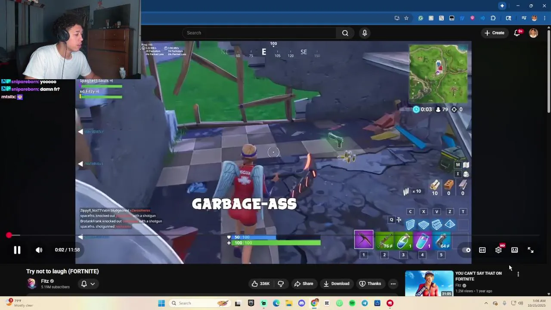Start voice search with microphone icon
The image size is (551, 310).
(365, 33)
